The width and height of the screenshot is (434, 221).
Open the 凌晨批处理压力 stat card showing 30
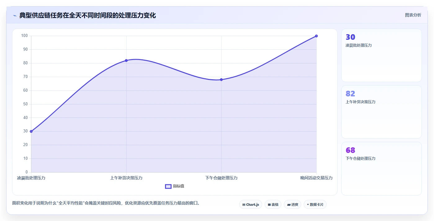tap(382, 55)
